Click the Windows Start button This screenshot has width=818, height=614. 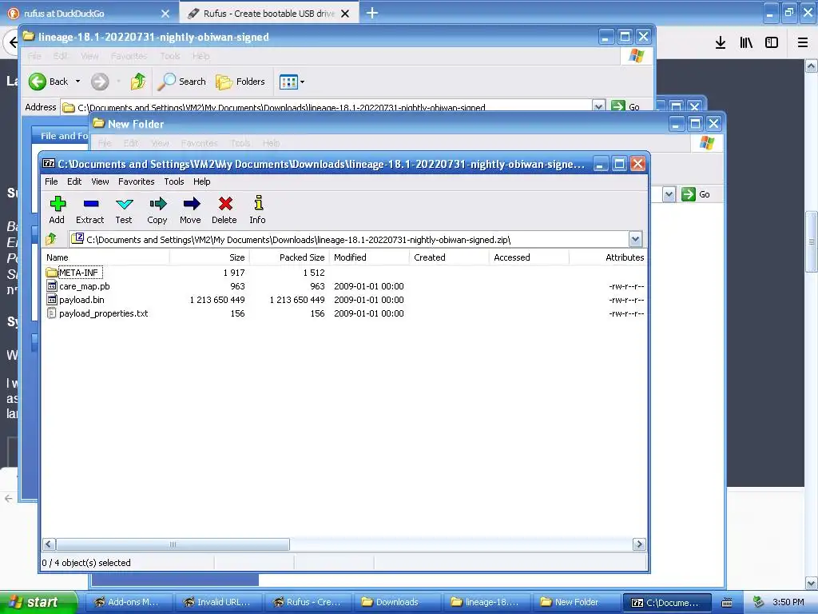(x=38, y=602)
